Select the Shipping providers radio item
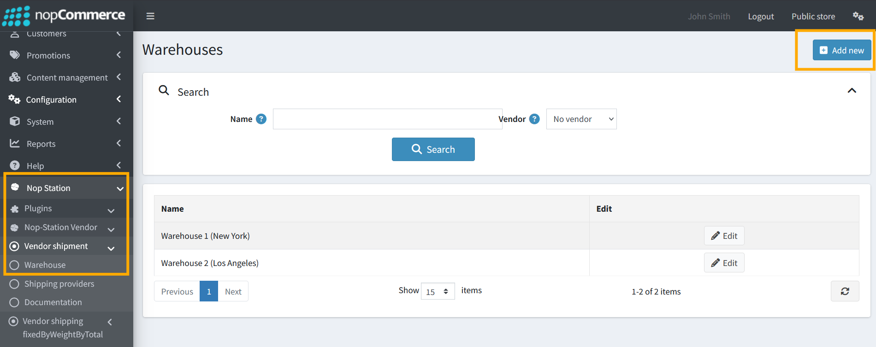Image resolution: width=876 pixels, height=347 pixels. 14,284
